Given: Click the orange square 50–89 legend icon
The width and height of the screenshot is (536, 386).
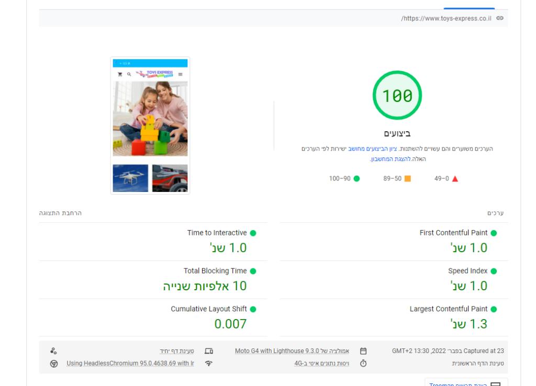Looking at the screenshot, I should (x=408, y=178).
